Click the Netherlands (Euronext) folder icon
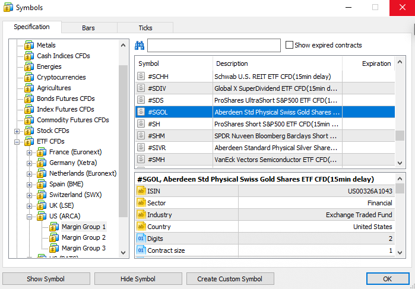Image resolution: width=415 pixels, height=289 pixels. point(42,174)
